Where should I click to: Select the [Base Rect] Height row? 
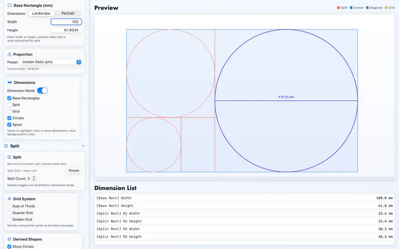[244, 206]
